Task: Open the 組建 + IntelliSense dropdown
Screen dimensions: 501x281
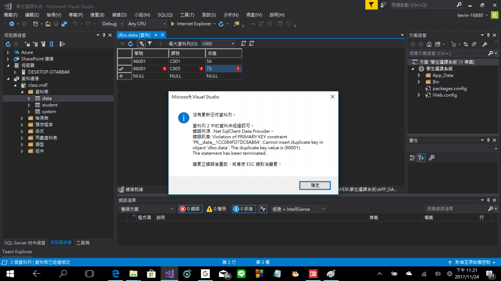Action: [x=298, y=209]
